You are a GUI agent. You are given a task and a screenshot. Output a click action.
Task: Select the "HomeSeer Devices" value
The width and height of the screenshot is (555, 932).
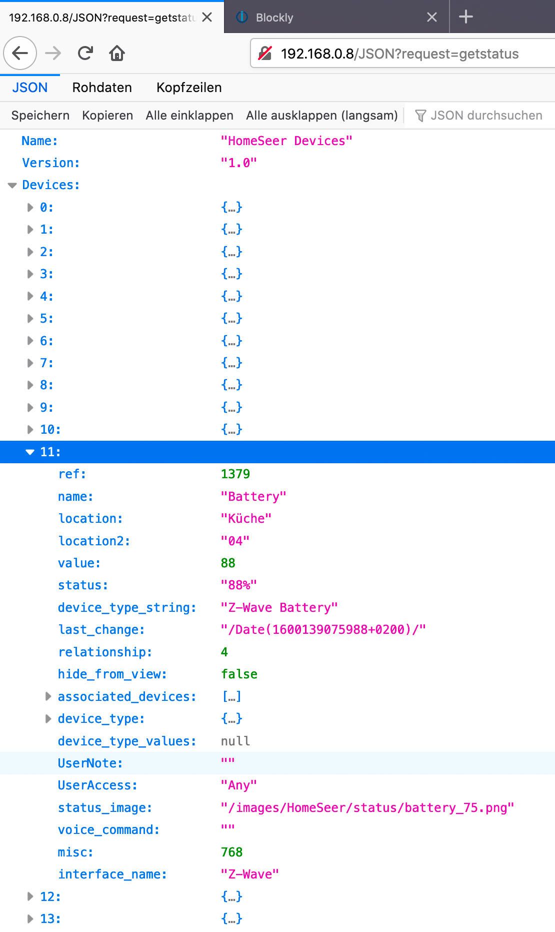pos(286,141)
